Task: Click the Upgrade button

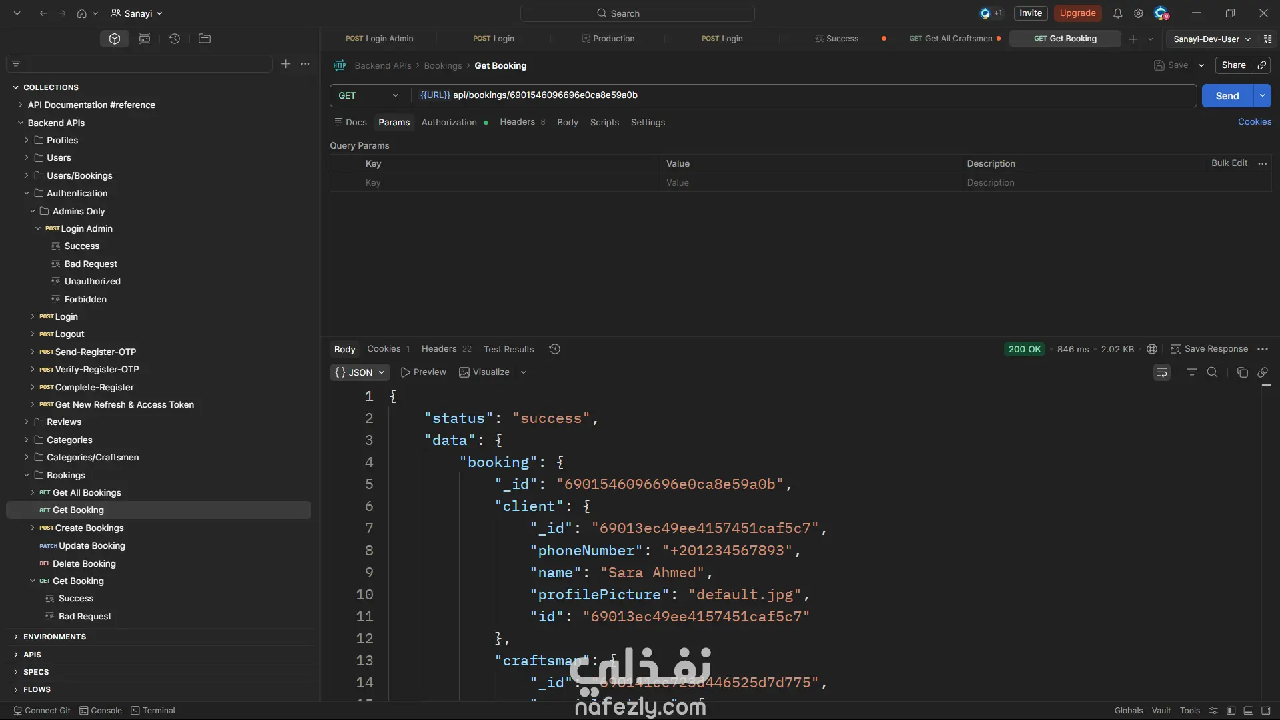Action: 1077,13
